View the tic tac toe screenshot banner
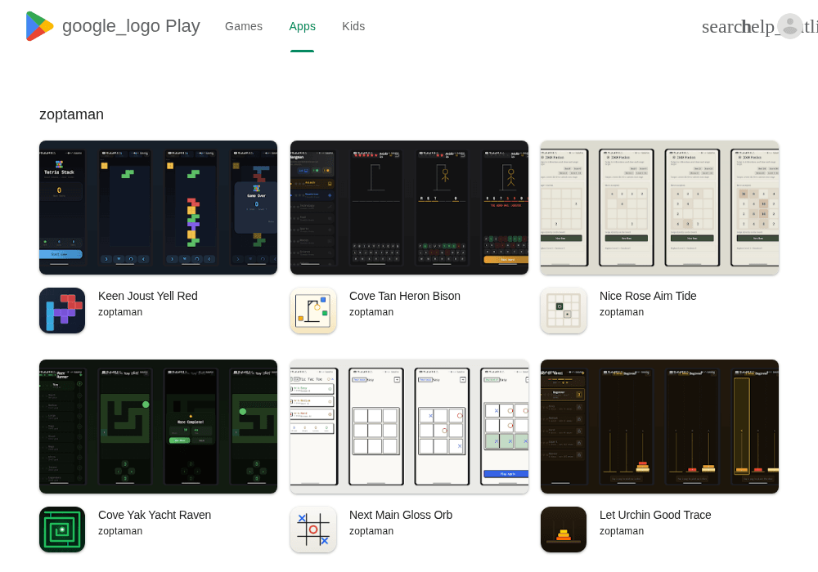The image size is (818, 572). (409, 426)
